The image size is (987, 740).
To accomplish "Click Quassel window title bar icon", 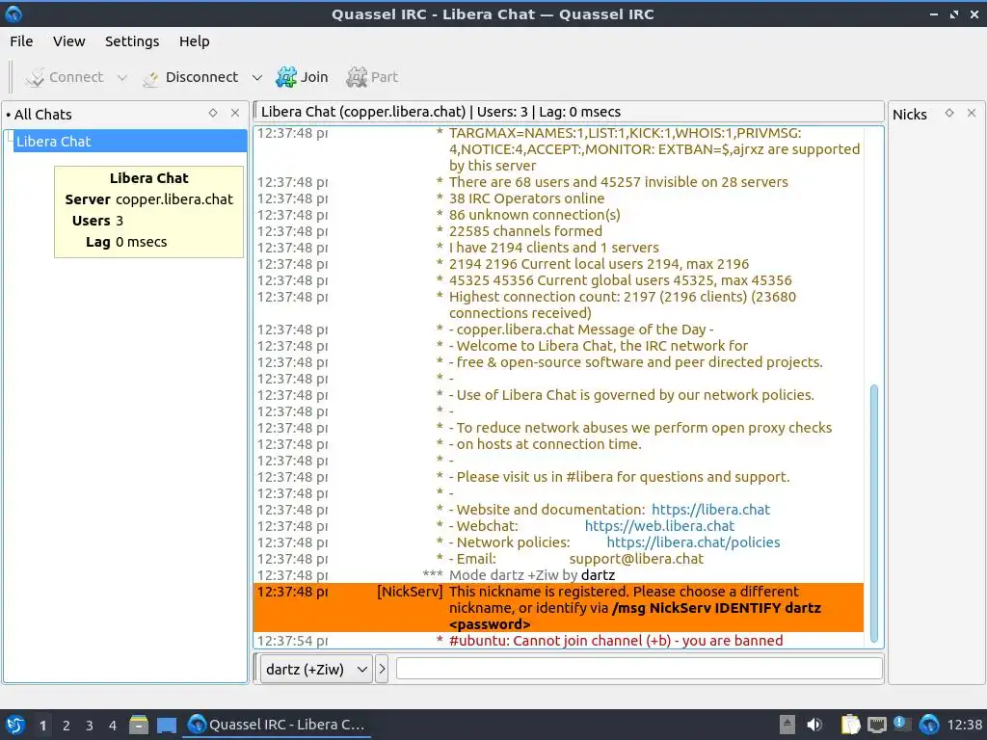I will [x=13, y=13].
